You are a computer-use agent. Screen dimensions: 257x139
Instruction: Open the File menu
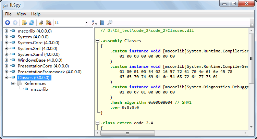click(x=8, y=14)
